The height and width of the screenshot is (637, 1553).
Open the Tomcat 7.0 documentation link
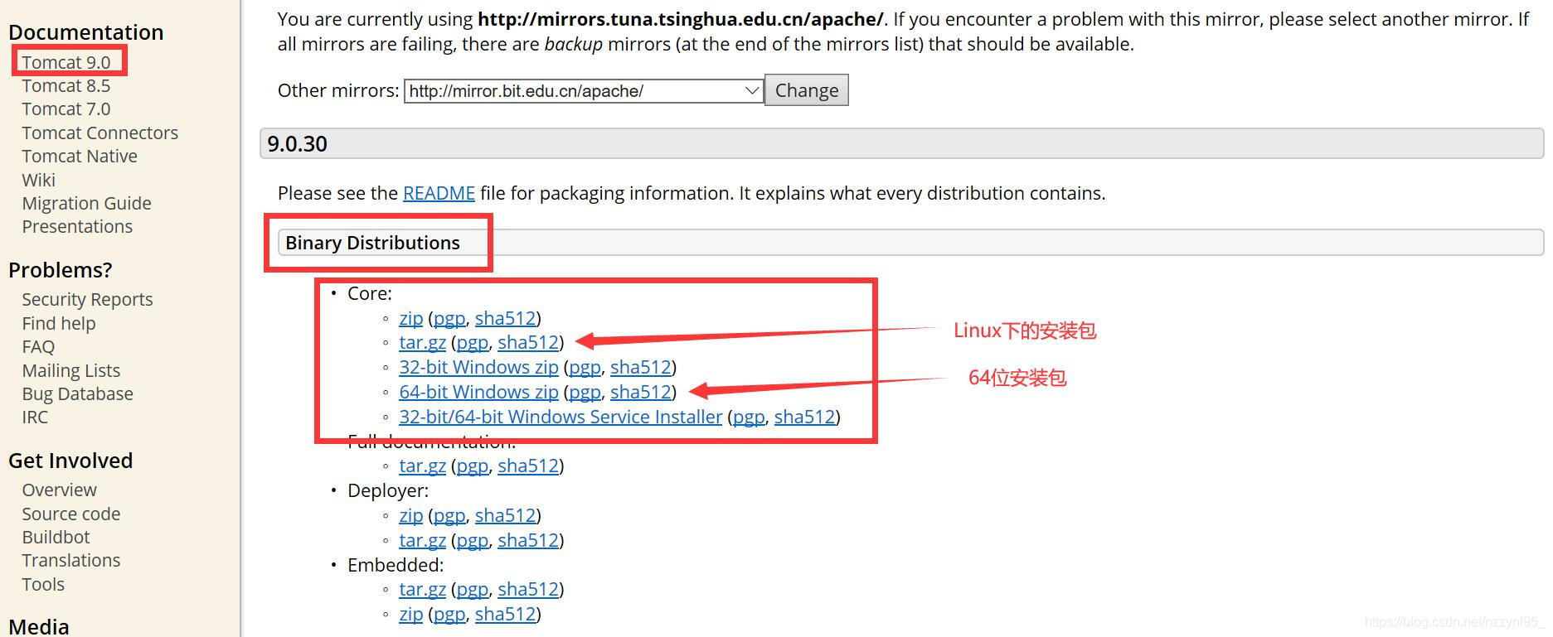pos(66,109)
